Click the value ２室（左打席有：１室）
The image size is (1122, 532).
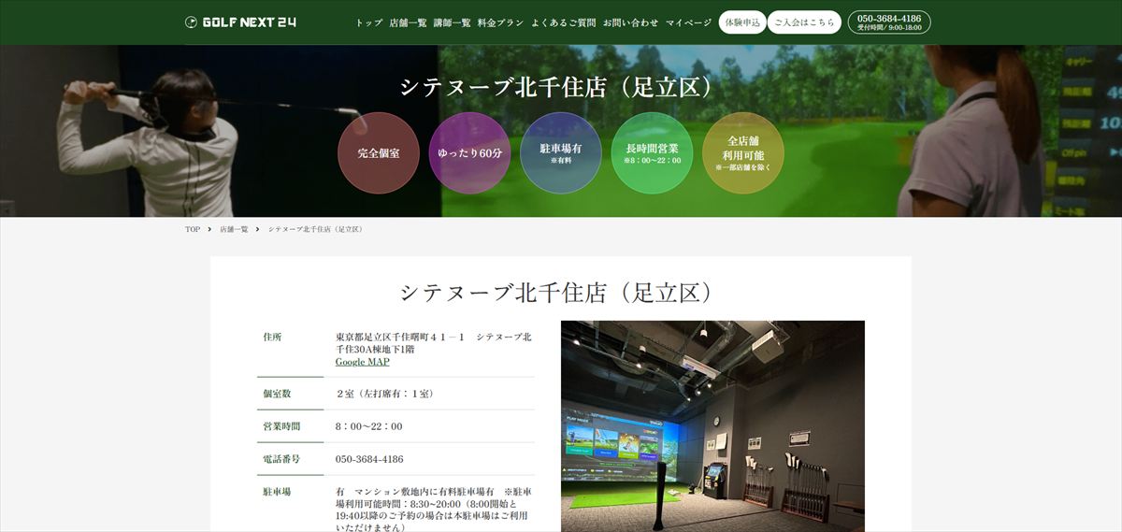384,394
